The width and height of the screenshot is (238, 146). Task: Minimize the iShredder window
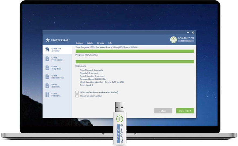pyautogui.click(x=188, y=33)
